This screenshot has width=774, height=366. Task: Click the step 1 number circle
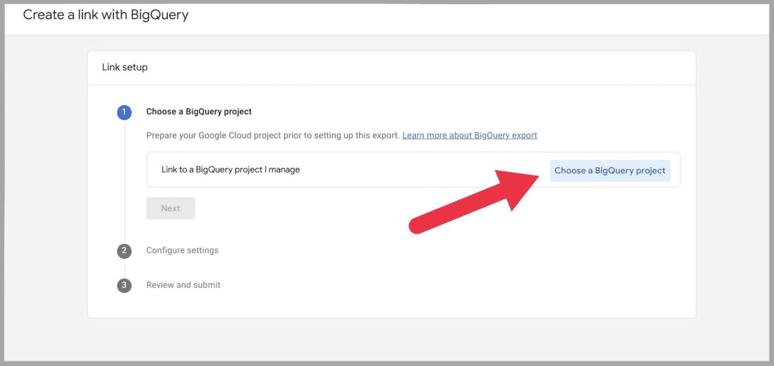pyautogui.click(x=124, y=112)
